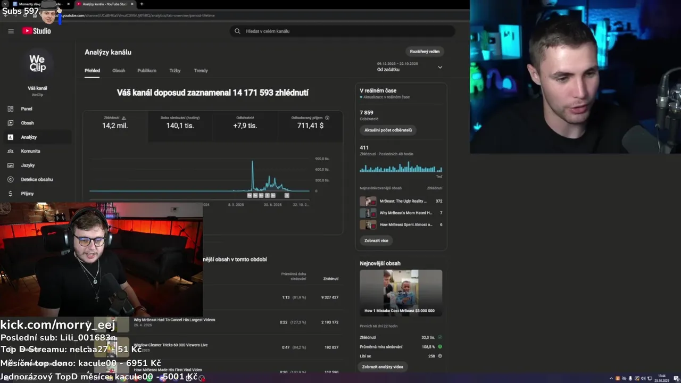Image resolution: width=681 pixels, height=383 pixels.
Task: Open Why MrBeast's Mom Hated realtime item
Action: tap(401, 213)
